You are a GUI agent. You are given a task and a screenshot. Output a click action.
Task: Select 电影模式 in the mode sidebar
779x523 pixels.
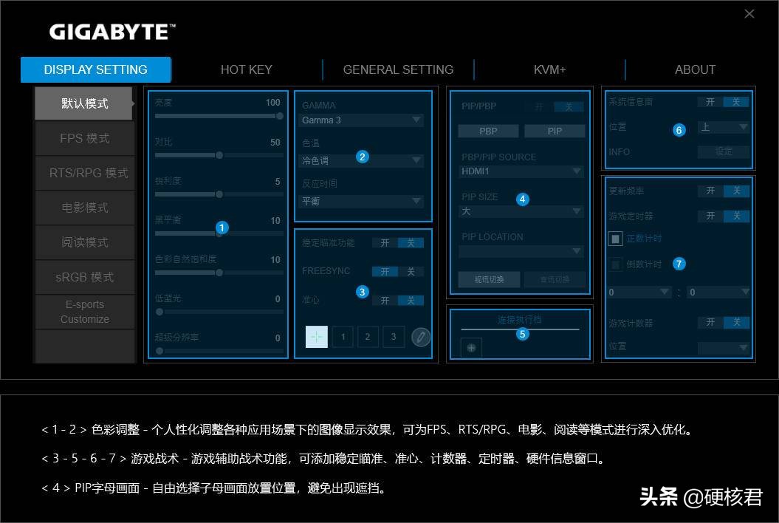[84, 208]
